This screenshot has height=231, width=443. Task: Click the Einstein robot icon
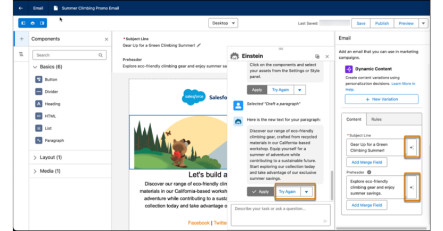[x=234, y=56]
